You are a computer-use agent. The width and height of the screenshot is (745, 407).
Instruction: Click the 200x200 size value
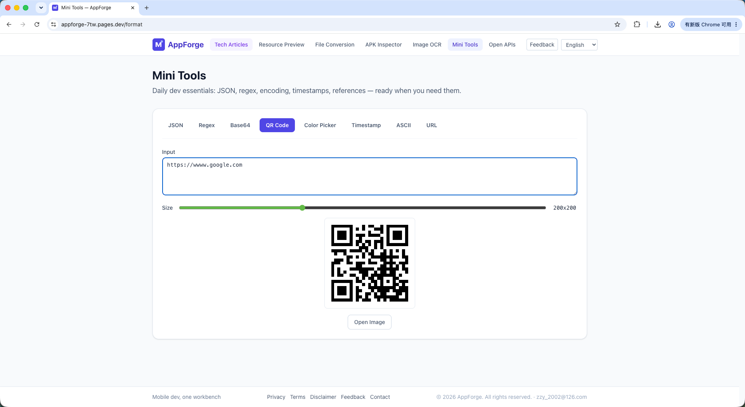coord(565,208)
